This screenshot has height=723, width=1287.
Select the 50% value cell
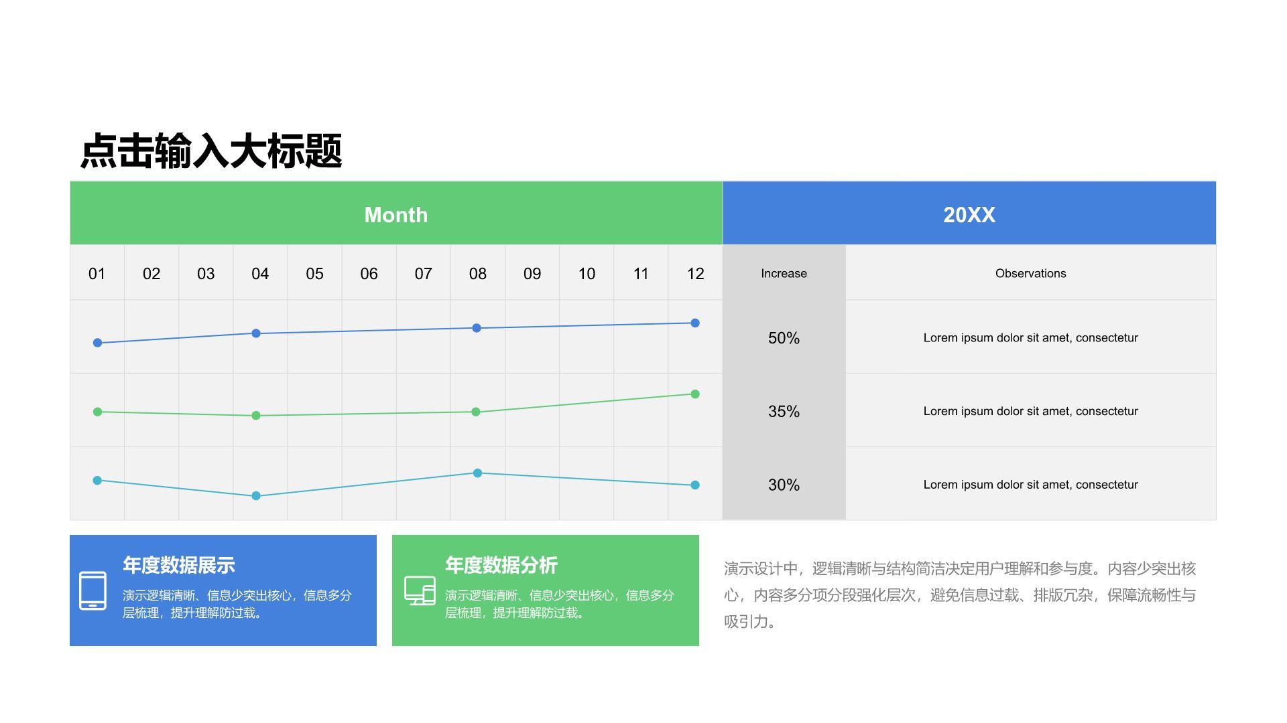point(783,338)
